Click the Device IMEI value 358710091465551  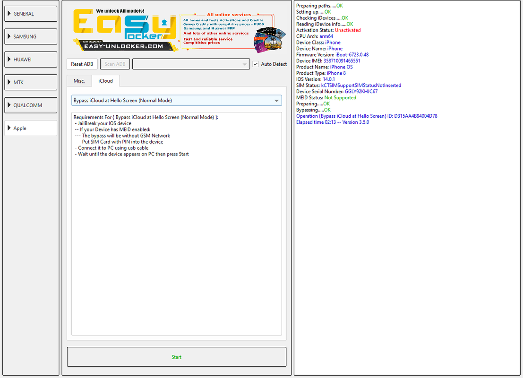point(342,61)
